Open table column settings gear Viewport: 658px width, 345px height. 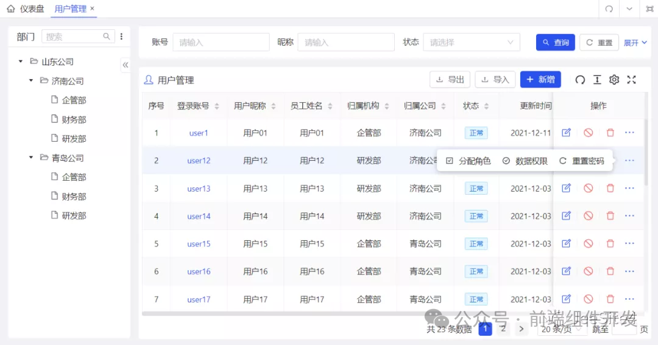pos(614,80)
